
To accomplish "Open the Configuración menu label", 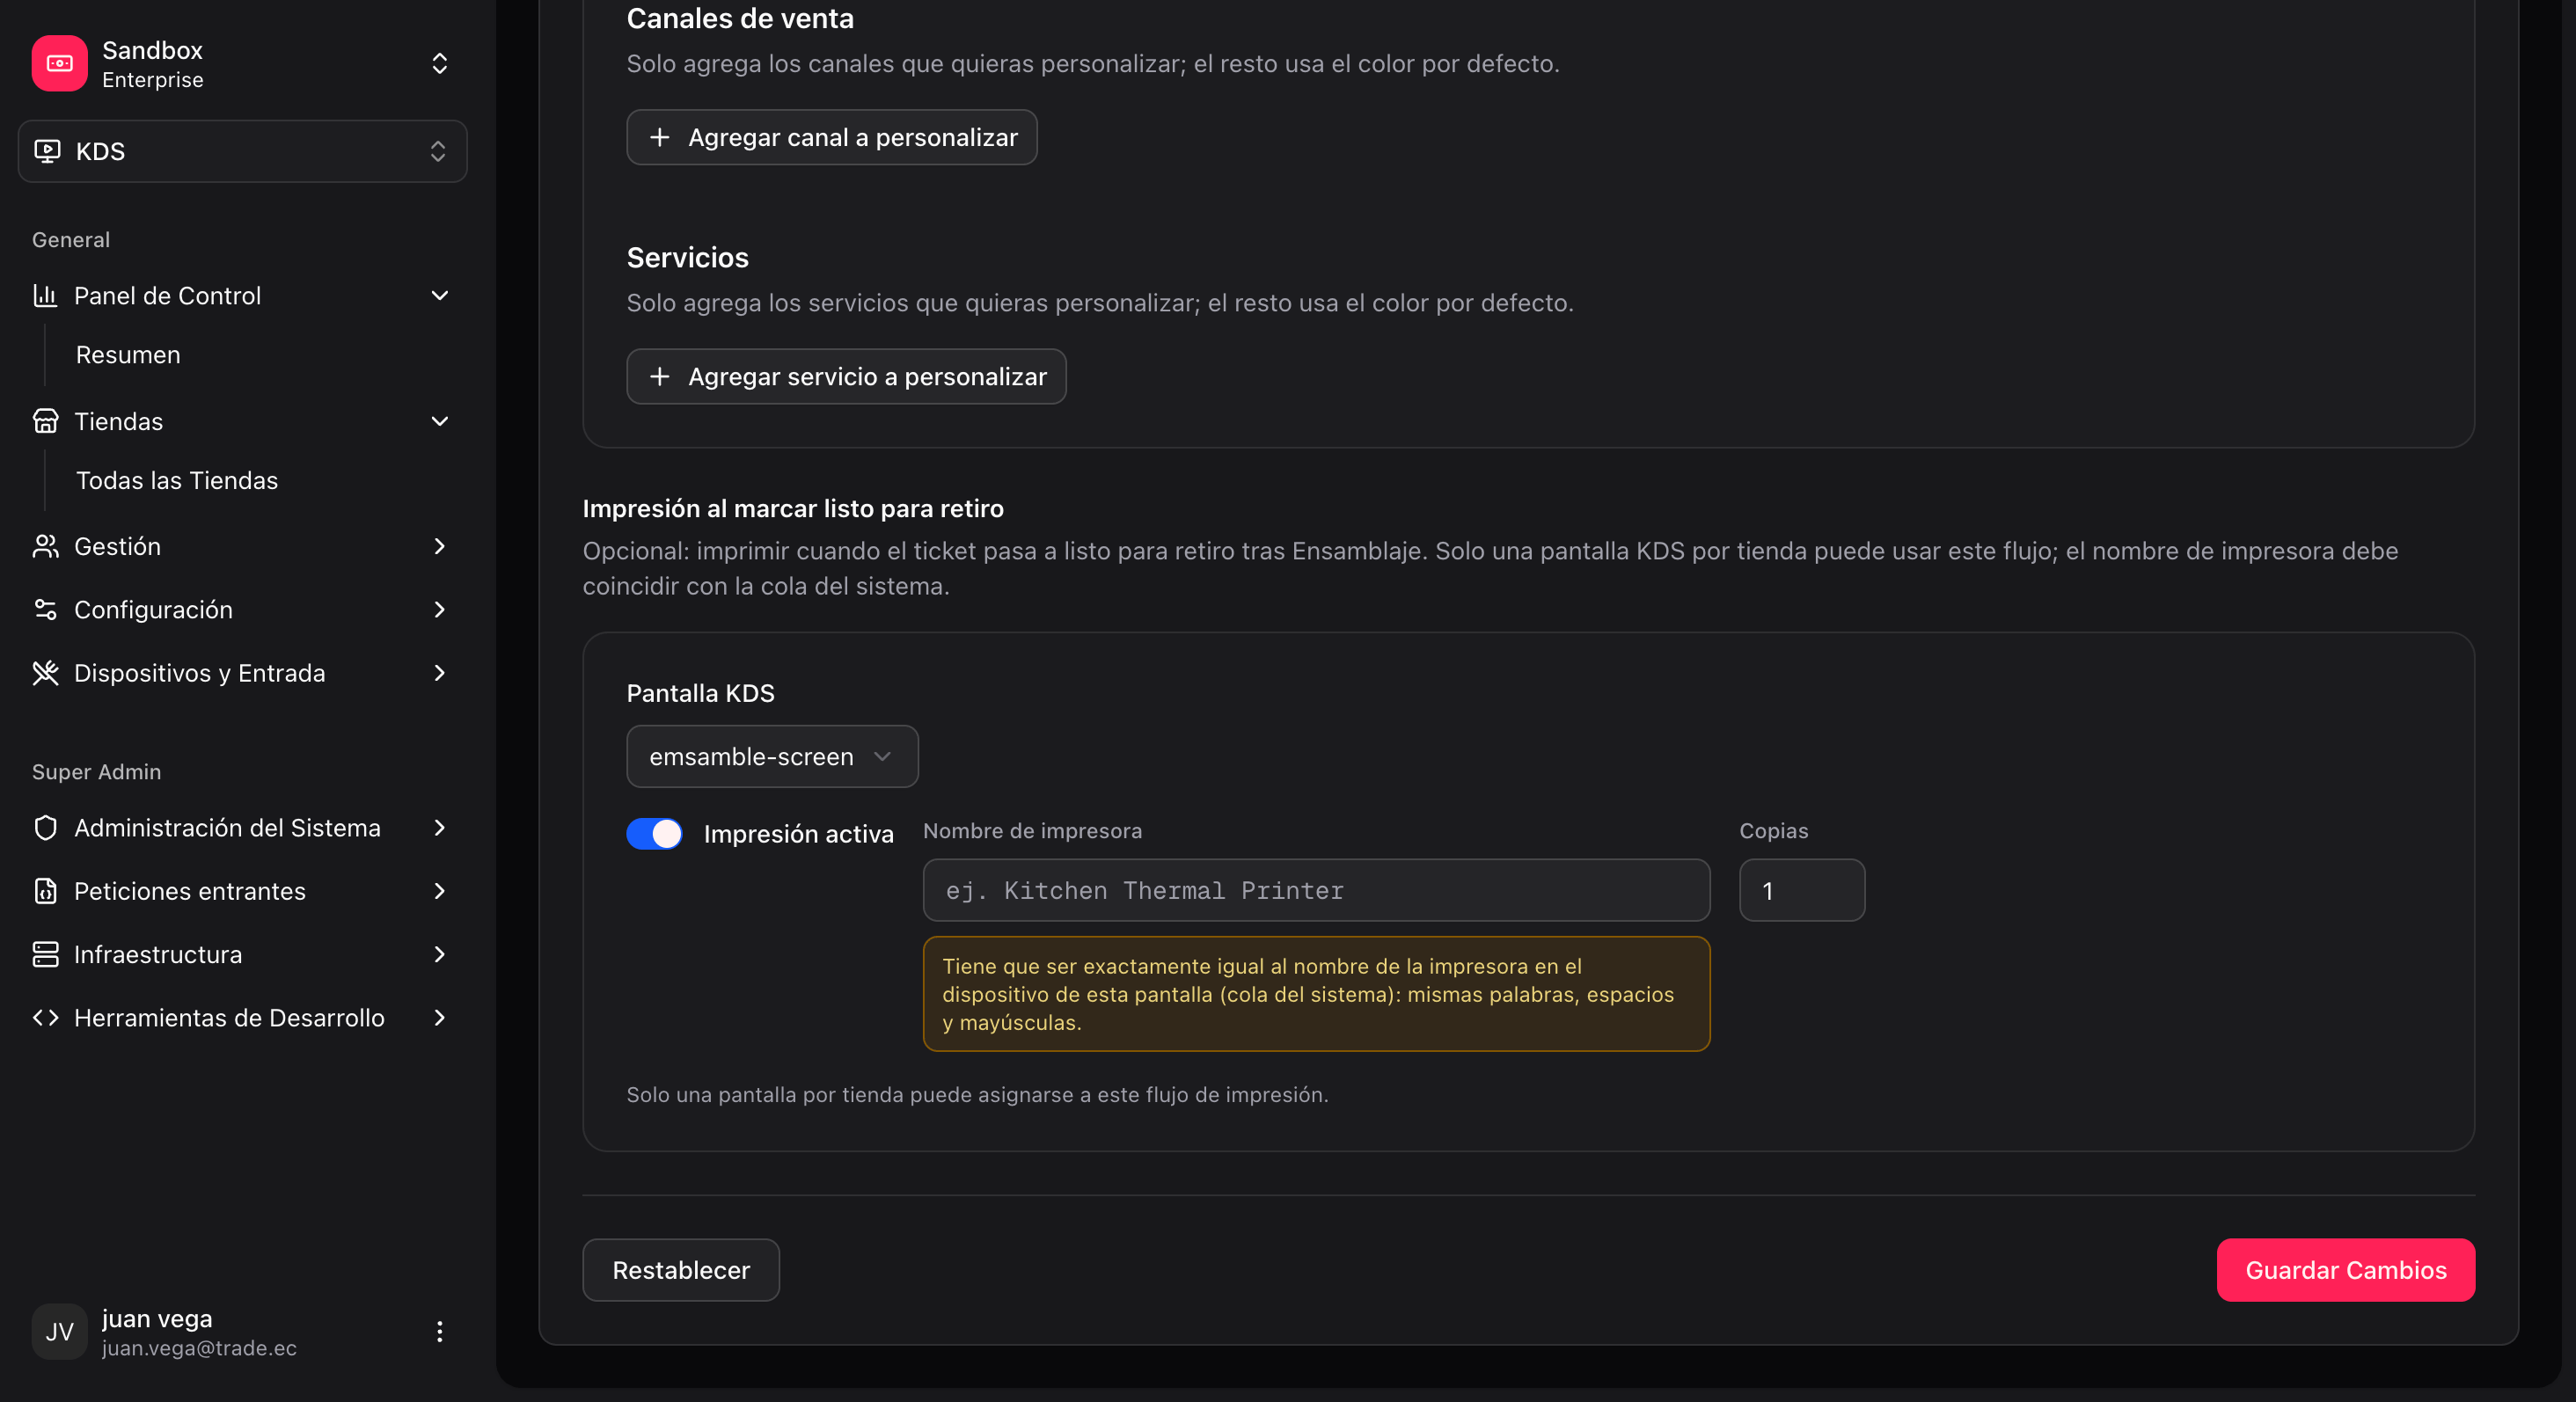I will pyautogui.click(x=153, y=609).
